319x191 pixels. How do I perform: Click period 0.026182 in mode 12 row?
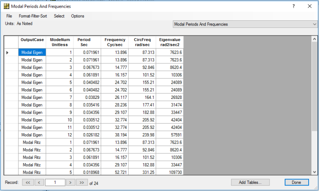click(87, 135)
